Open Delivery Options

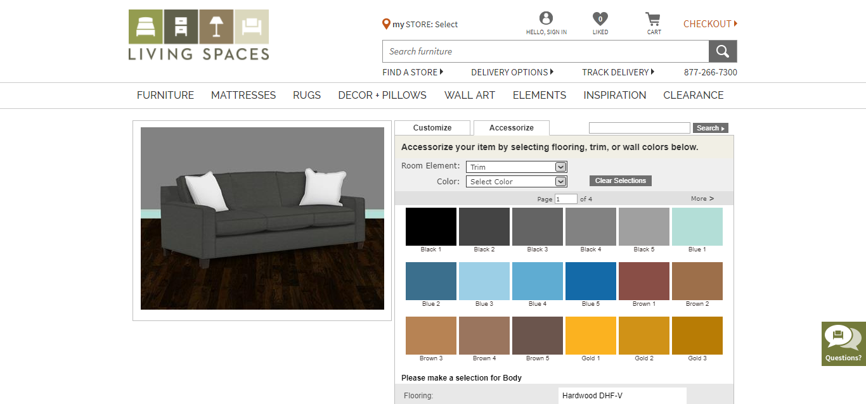pos(512,72)
